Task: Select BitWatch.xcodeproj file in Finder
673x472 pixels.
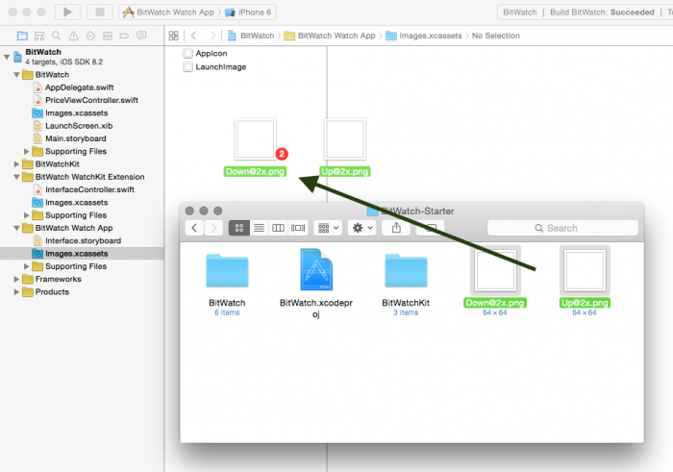Action: point(316,270)
